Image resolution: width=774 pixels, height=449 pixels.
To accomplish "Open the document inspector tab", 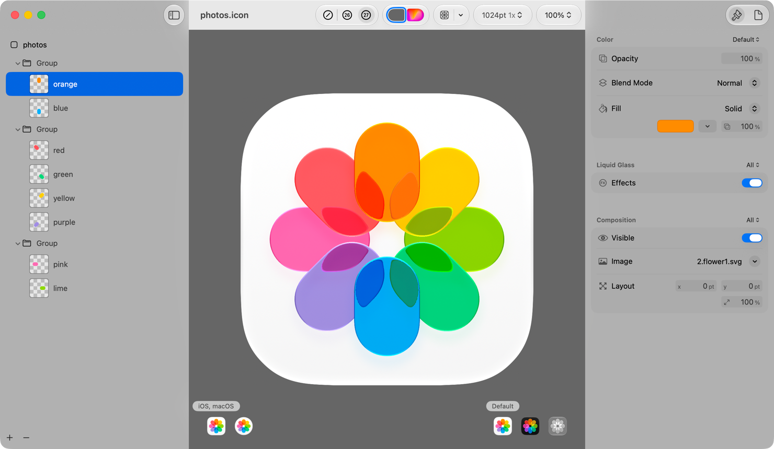I will [758, 15].
